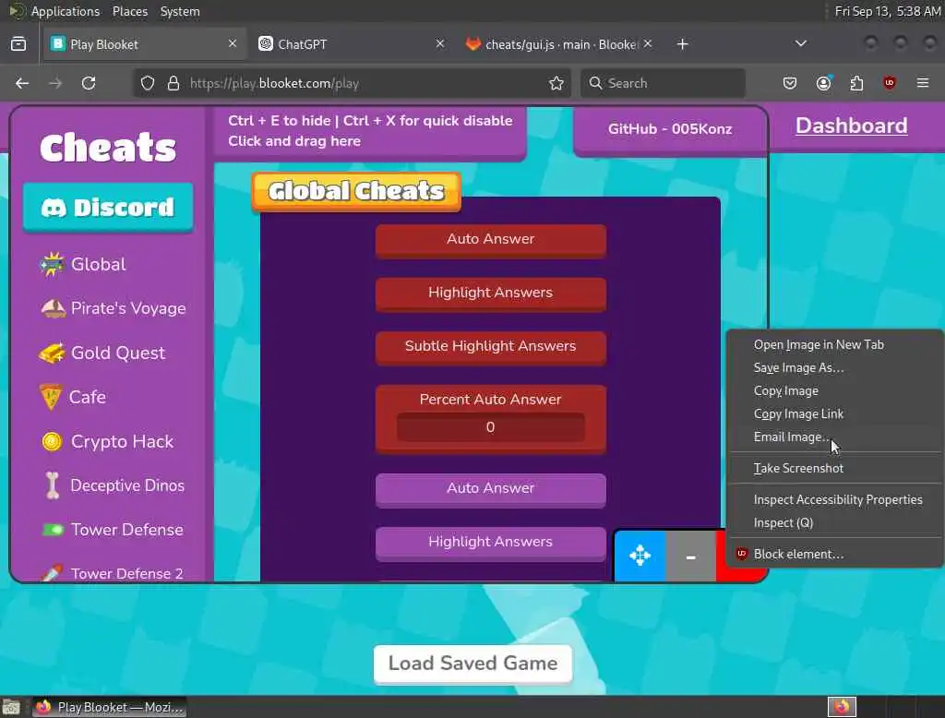Image resolution: width=945 pixels, height=718 pixels.
Task: Click Load Saved Game button
Action: (472, 664)
